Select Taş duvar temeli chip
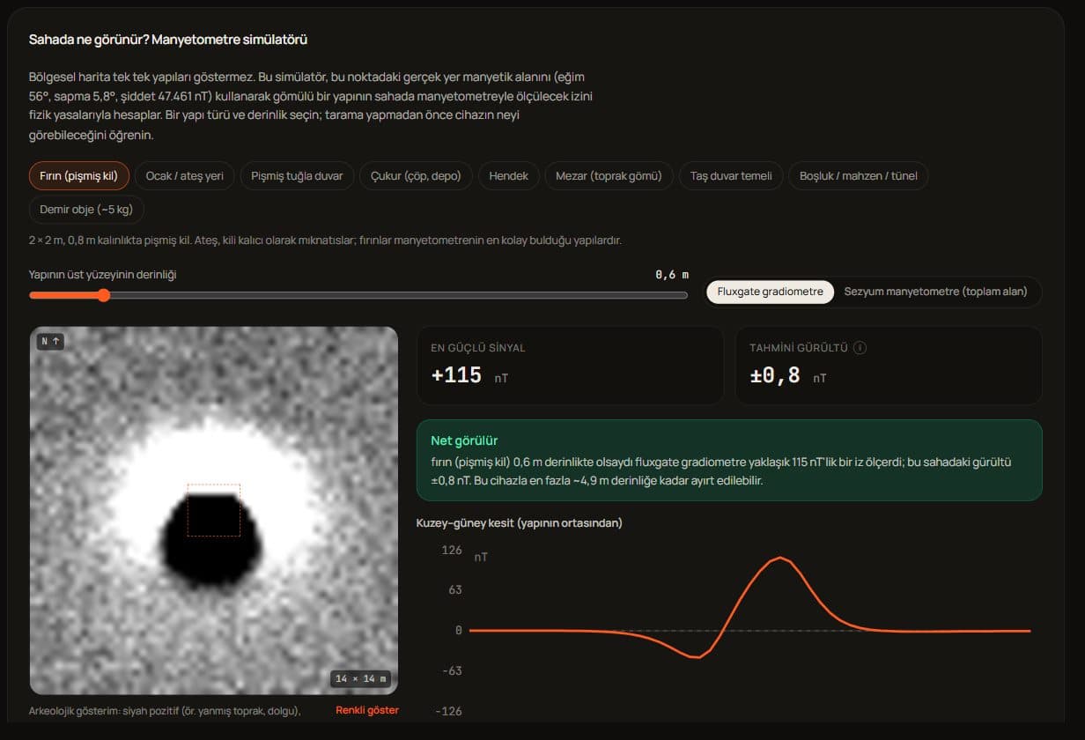The width and height of the screenshot is (1085, 740). 731,175
